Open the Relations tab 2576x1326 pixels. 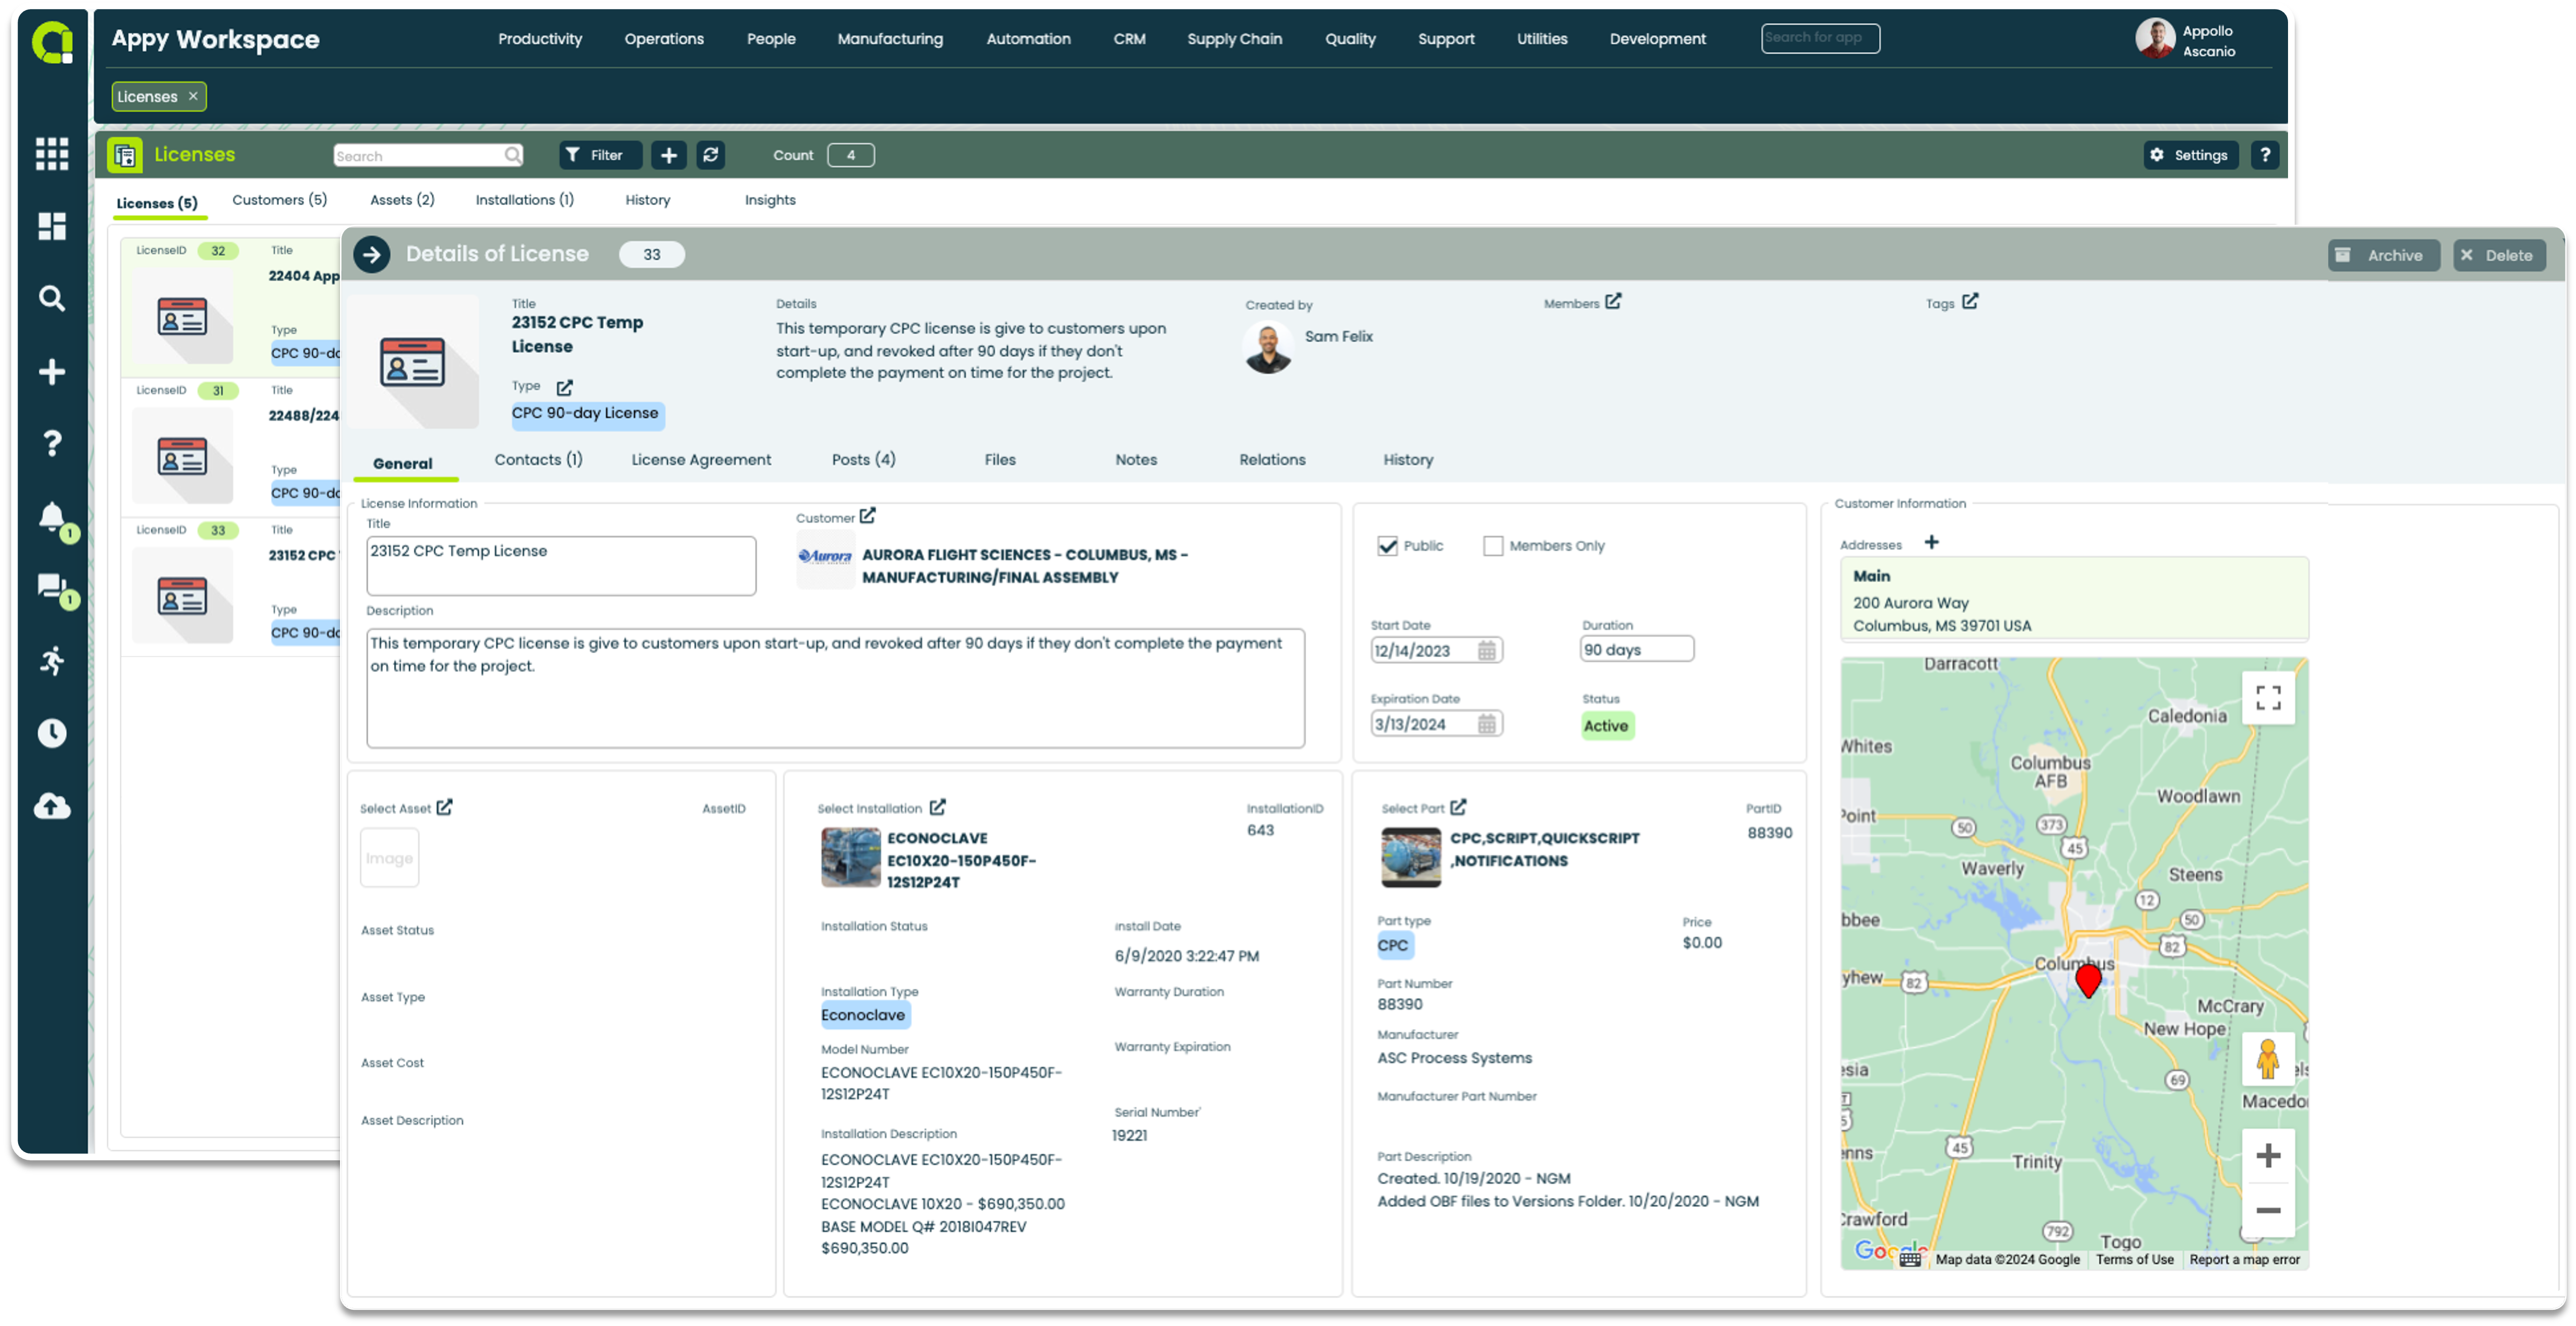point(1272,460)
